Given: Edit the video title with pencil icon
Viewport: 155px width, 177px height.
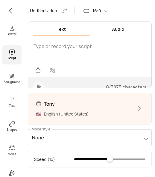Looking at the screenshot, I should point(65,11).
